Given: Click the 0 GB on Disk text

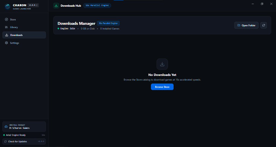Looking at the screenshot, I should pyautogui.click(x=88, y=29).
